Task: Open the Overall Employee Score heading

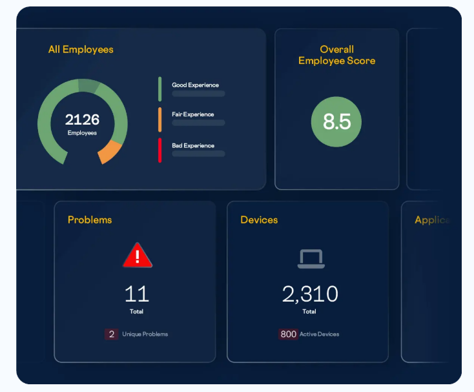Action: coord(336,55)
